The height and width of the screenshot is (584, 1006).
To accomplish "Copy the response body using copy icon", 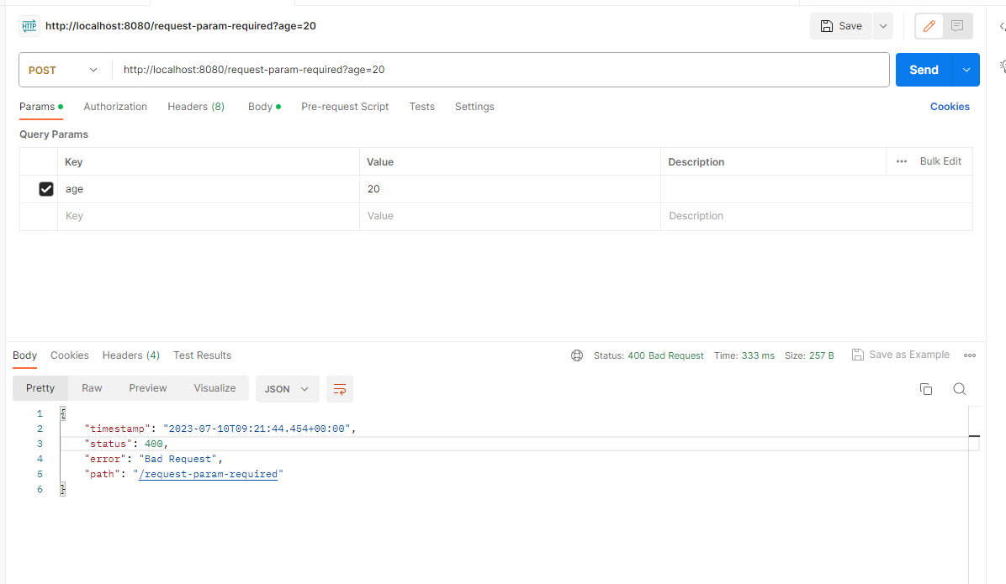I will [x=926, y=389].
